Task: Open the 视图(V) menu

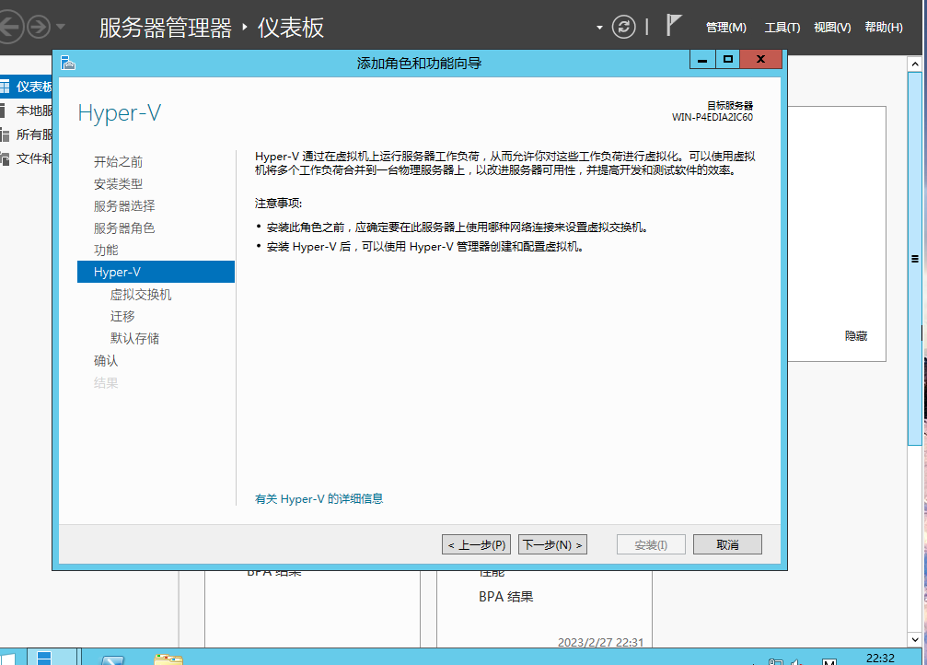Action: point(832,28)
